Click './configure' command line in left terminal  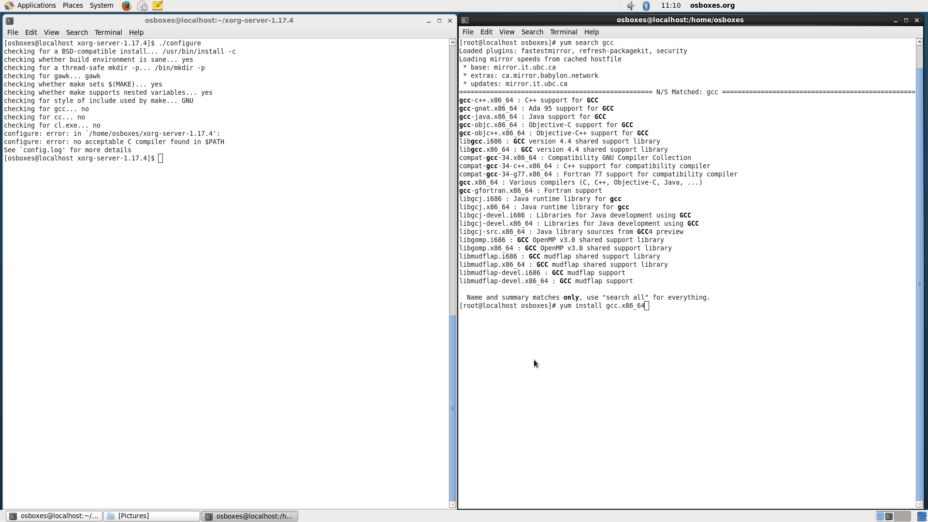pos(102,43)
